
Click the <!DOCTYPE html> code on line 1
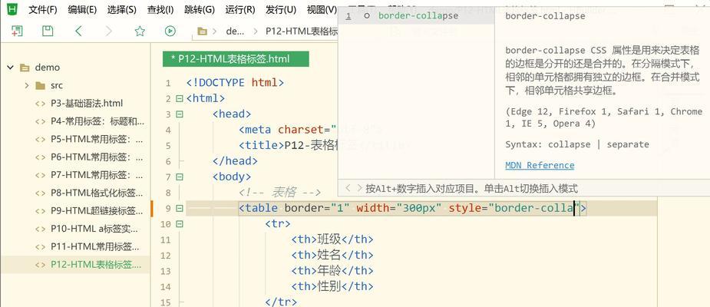pos(235,83)
